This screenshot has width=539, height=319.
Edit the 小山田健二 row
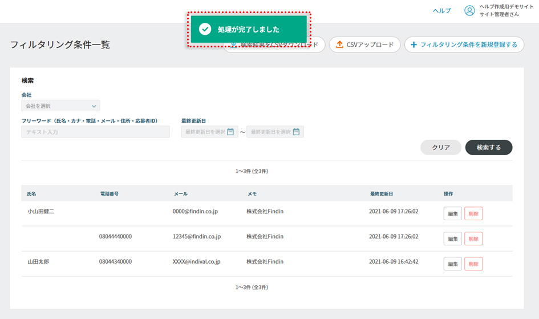453,214
